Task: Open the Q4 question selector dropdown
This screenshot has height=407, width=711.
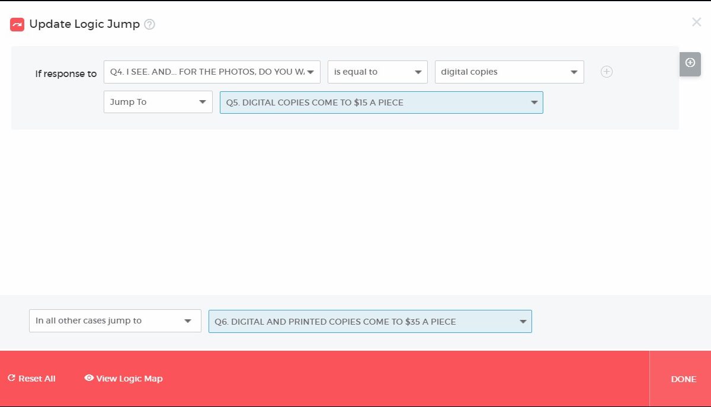Action: (212, 72)
